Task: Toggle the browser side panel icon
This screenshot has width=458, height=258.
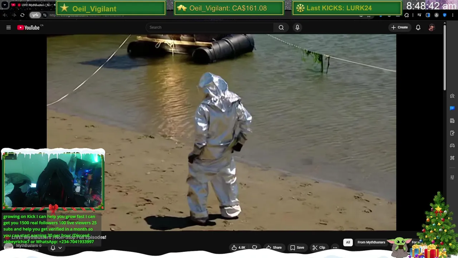Action: 428,15
